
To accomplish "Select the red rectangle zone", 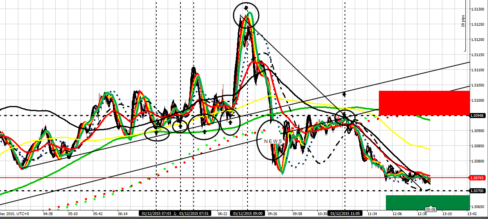I will 424,103.
